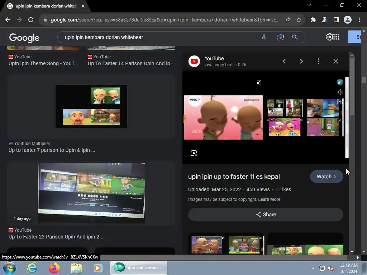Viewport: 367px width, 275px height.
Task: Open Google quick settings gear
Action: pyautogui.click(x=329, y=37)
